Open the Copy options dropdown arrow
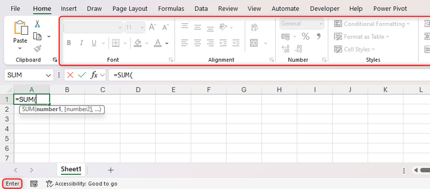 coord(49,36)
